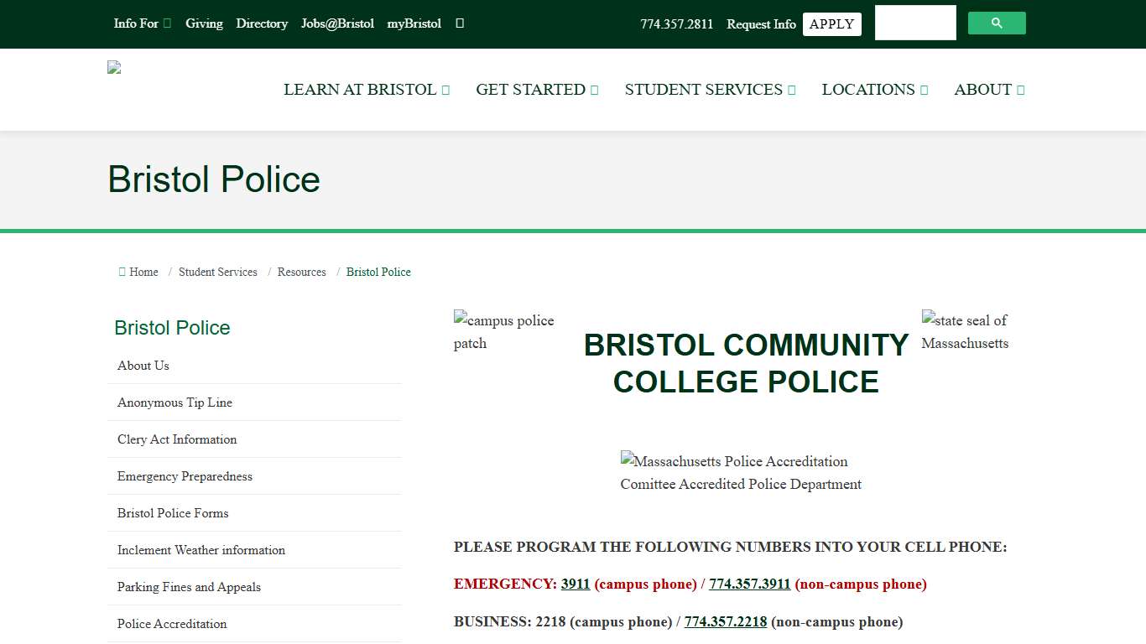The width and height of the screenshot is (1146, 644).
Task: Open the LOCATIONS dropdown
Action: click(x=874, y=90)
